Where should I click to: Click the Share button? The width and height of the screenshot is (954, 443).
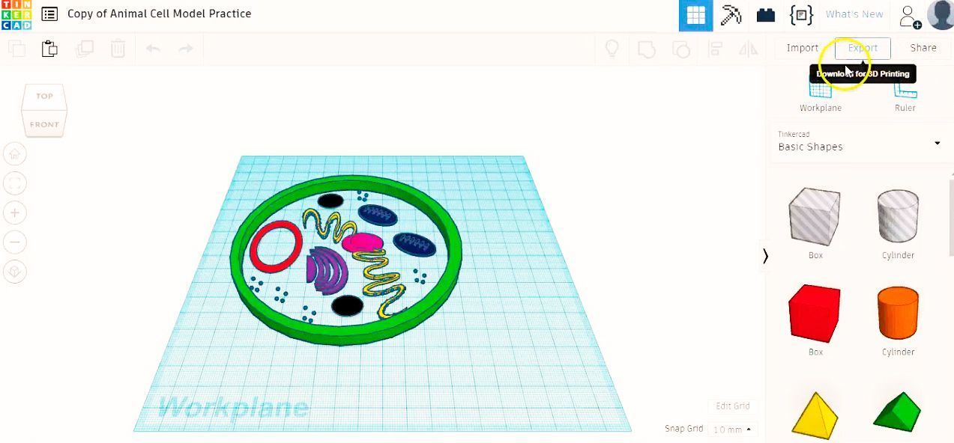click(923, 48)
